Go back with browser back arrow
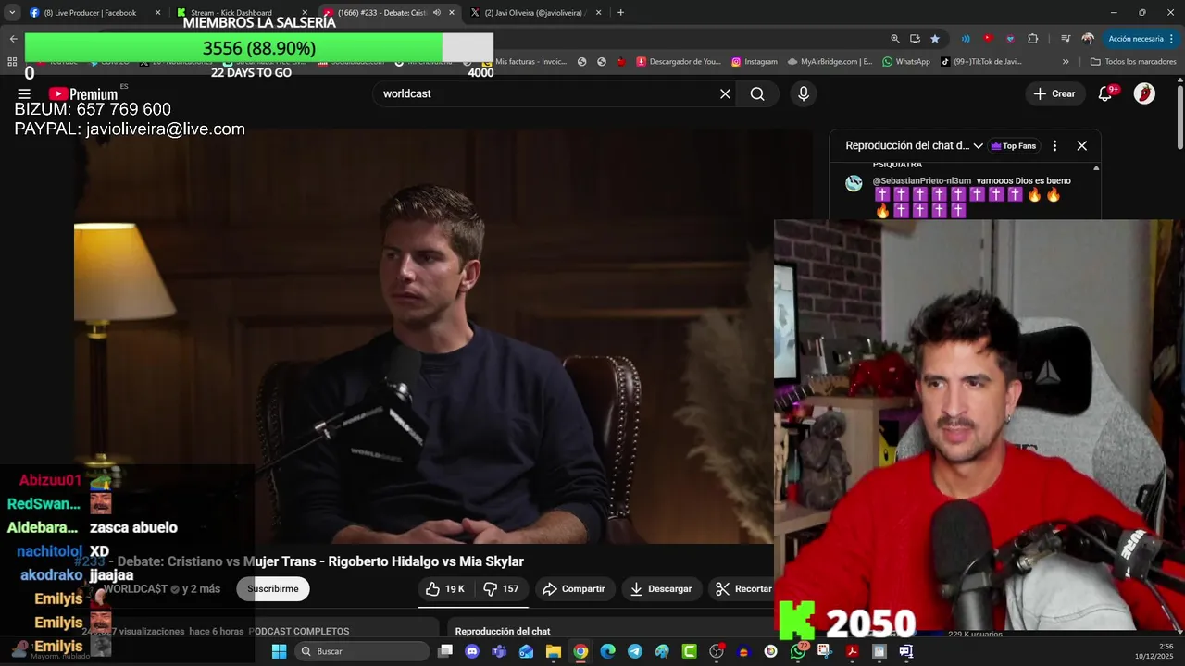This screenshot has height=666, width=1185. 13,39
